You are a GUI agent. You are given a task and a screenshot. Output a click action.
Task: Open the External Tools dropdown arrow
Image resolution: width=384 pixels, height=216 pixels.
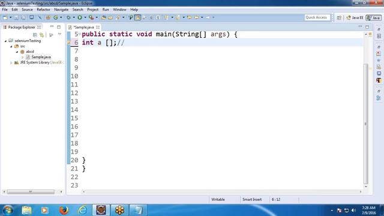pos(97,17)
